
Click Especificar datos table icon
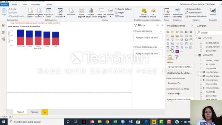tap(49, 11)
